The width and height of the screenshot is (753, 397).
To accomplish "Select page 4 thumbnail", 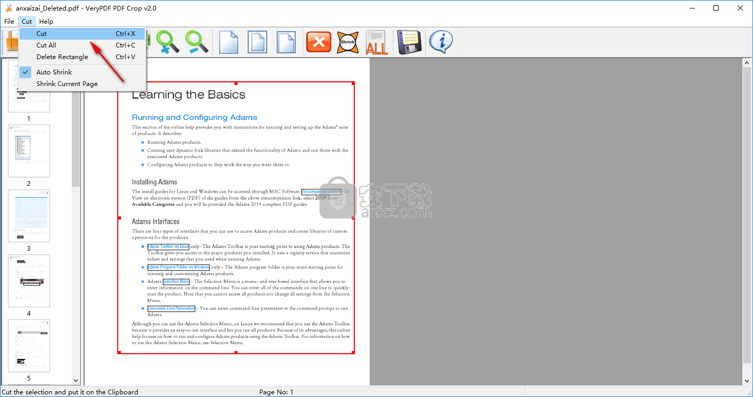I will click(29, 281).
